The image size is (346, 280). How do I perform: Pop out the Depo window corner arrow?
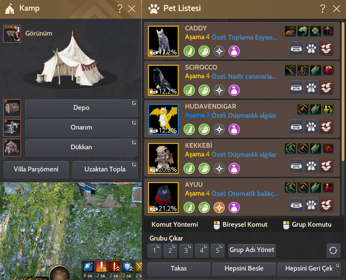click(x=134, y=103)
